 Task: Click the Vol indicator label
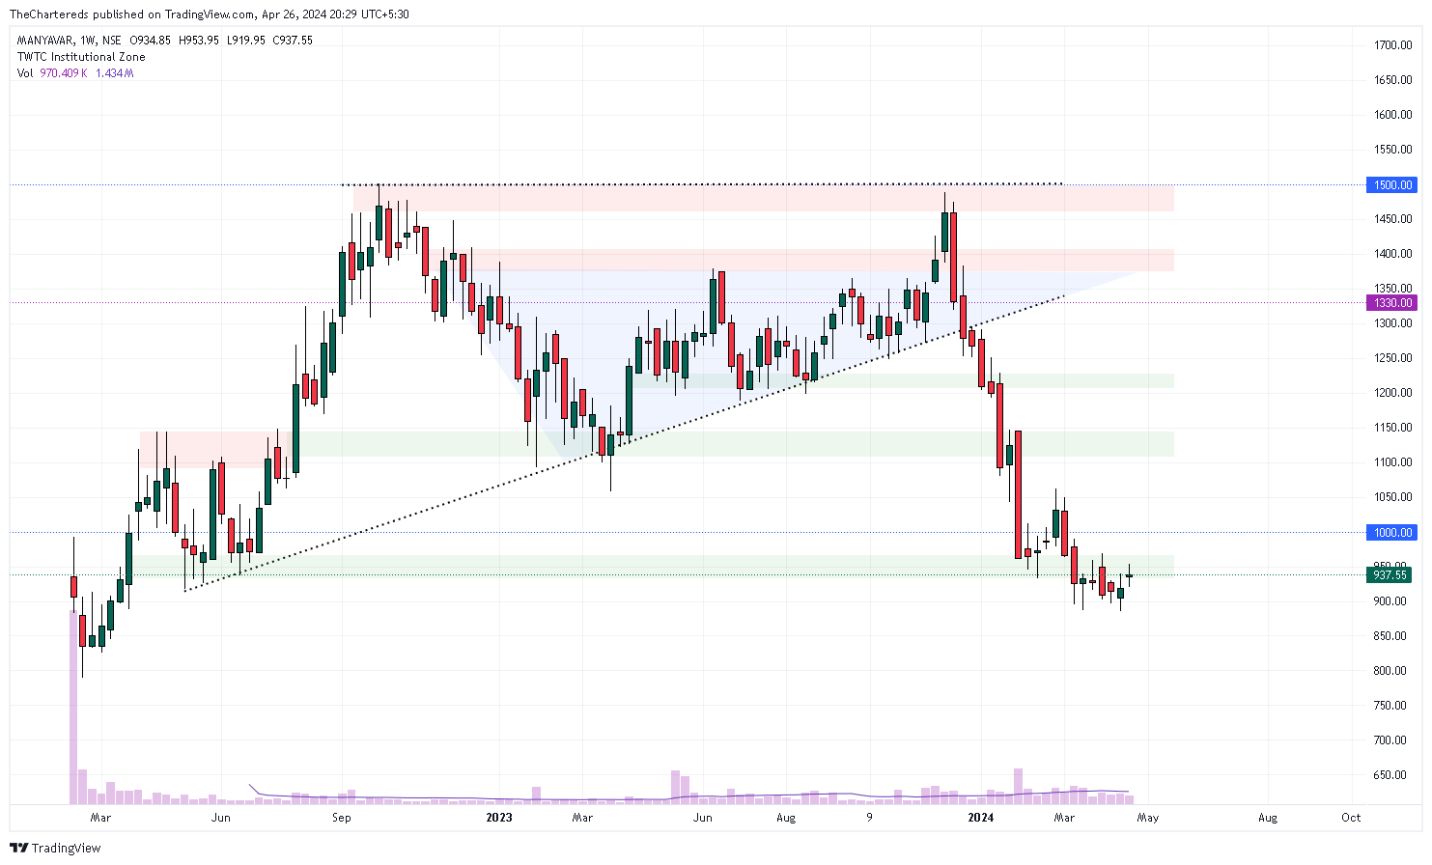pos(25,73)
